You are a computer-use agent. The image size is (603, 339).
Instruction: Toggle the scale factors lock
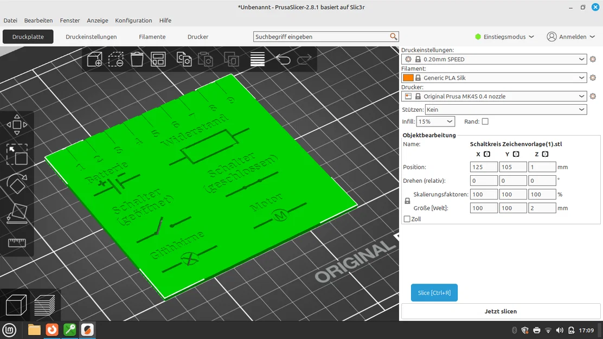407,201
